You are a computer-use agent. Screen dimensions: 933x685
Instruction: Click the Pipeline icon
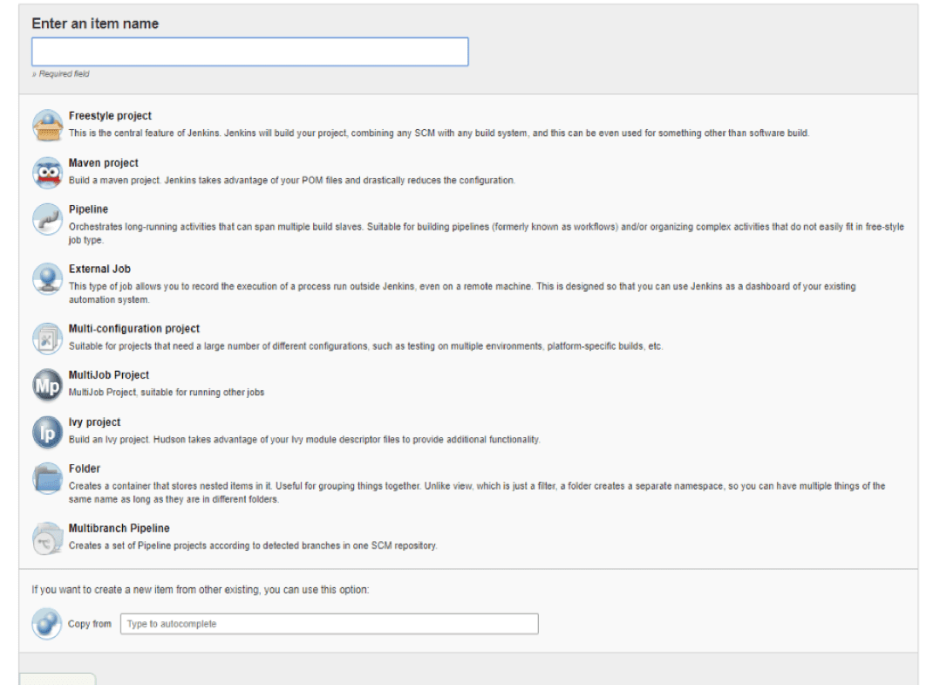coord(47,217)
